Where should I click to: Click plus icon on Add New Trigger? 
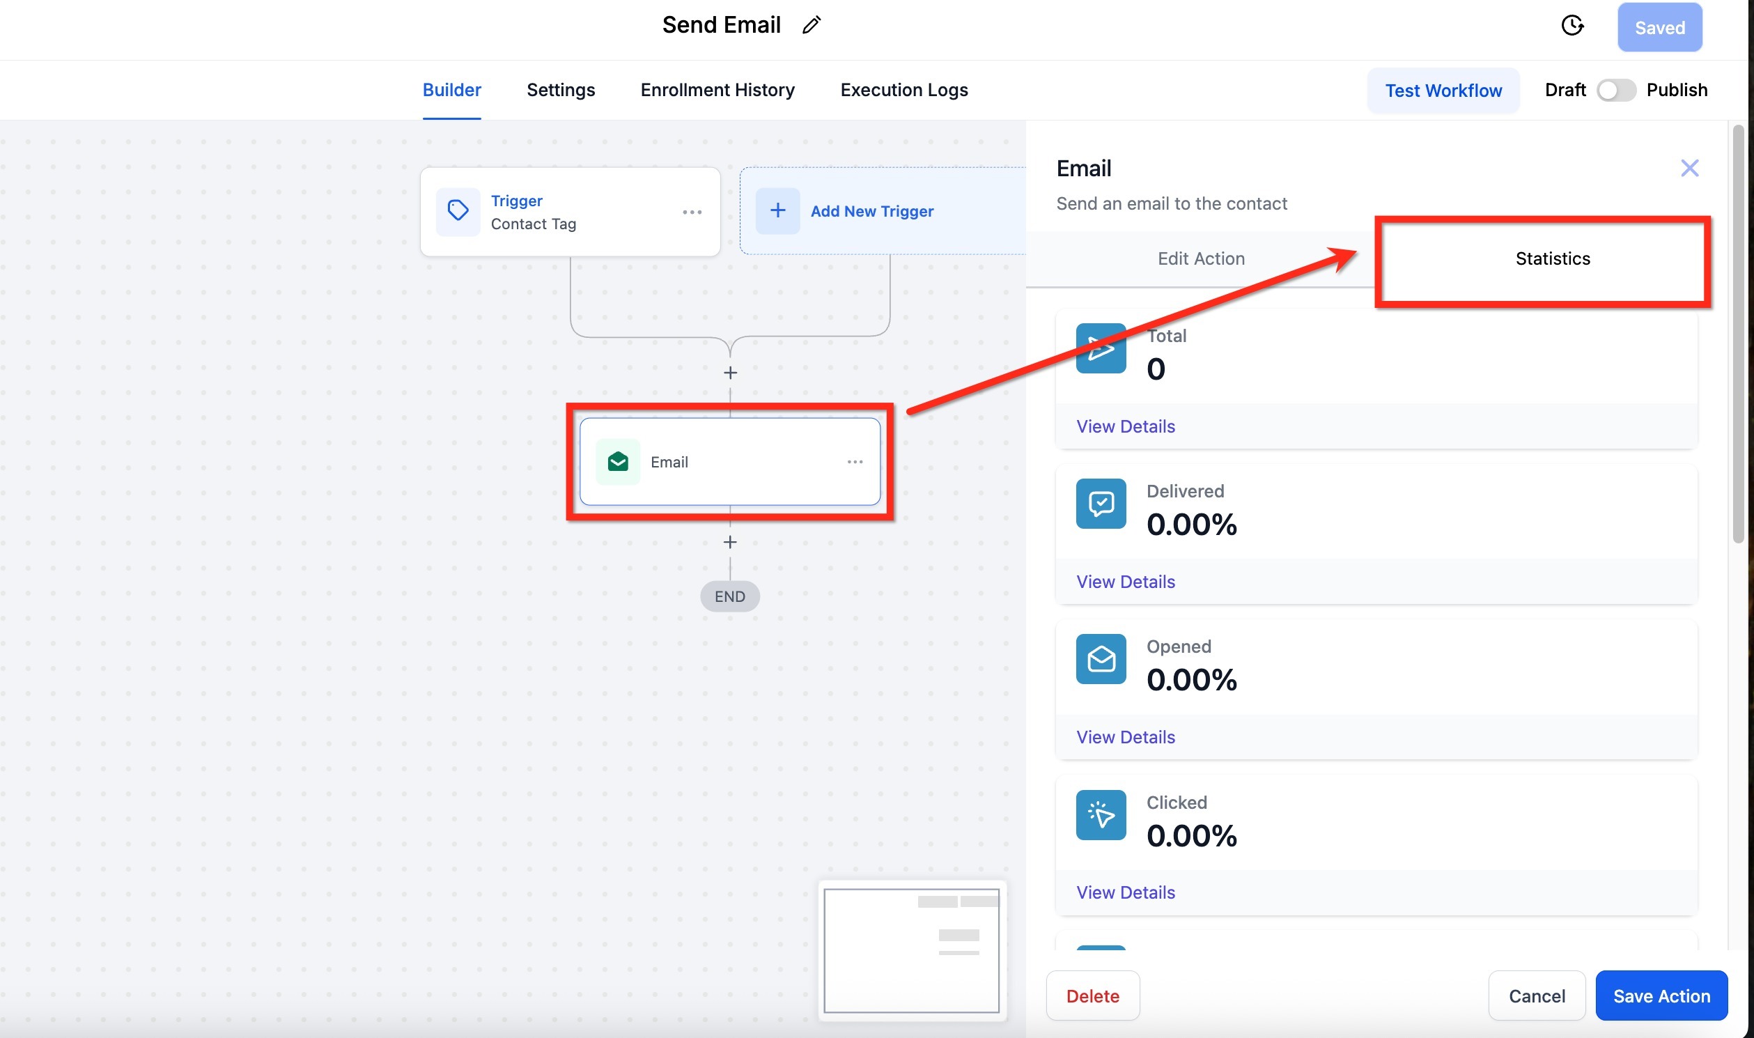(x=777, y=210)
